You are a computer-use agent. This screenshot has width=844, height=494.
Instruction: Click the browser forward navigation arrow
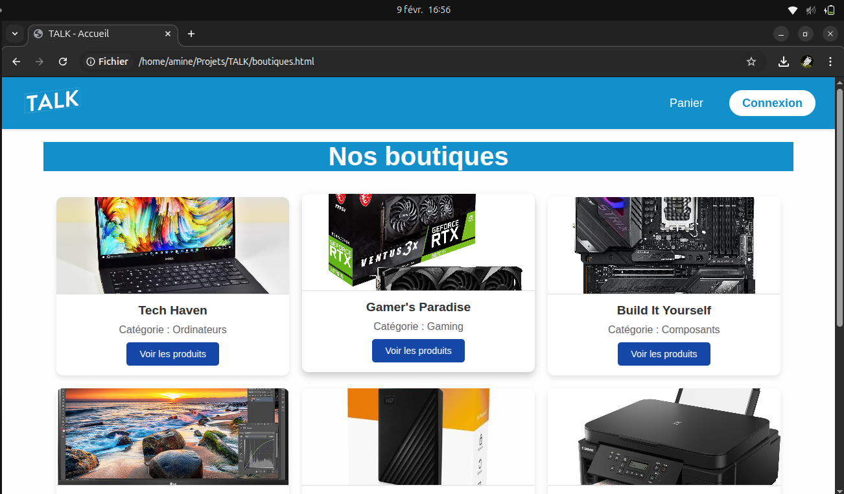39,62
